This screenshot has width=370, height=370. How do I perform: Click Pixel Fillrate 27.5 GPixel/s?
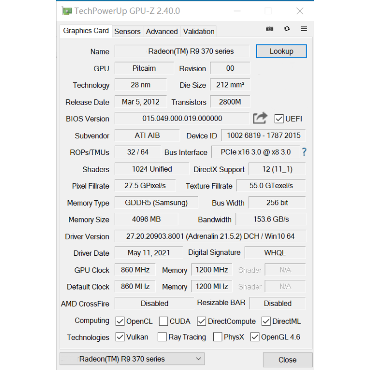145,185
